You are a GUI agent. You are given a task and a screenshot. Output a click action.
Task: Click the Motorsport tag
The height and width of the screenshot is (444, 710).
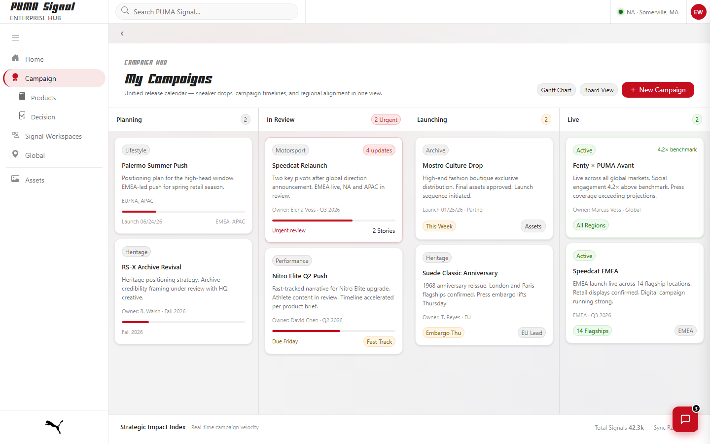point(290,150)
